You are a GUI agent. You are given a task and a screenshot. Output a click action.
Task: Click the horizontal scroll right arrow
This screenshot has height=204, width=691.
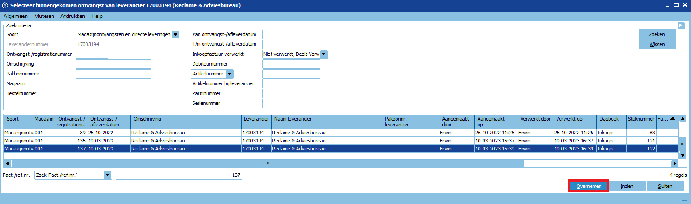click(674, 163)
